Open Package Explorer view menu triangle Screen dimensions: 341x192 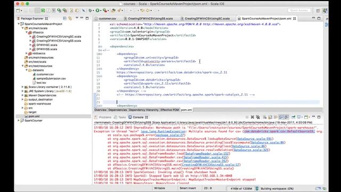click(77, 18)
